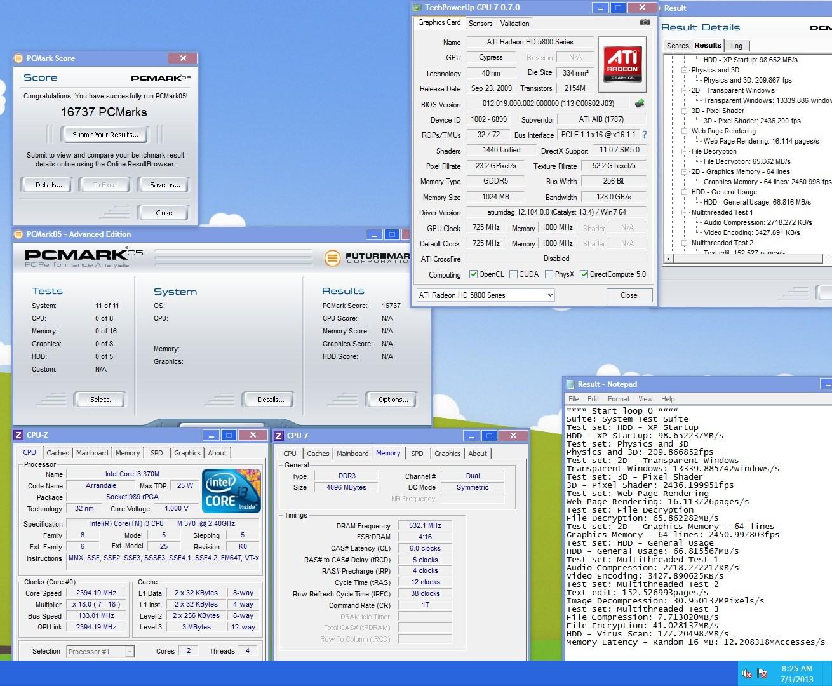Toggle the OpenCL checkbox in GPU-Z

point(473,274)
